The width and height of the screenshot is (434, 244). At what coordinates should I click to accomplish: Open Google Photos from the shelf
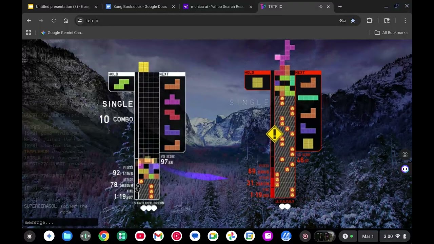click(232, 236)
